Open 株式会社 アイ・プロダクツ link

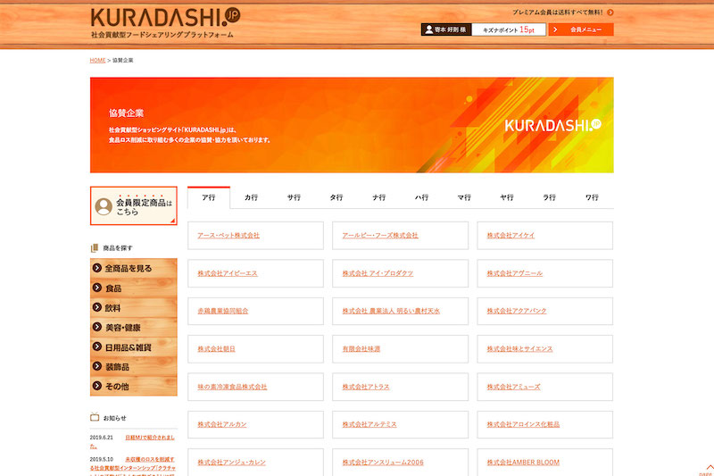(378, 273)
